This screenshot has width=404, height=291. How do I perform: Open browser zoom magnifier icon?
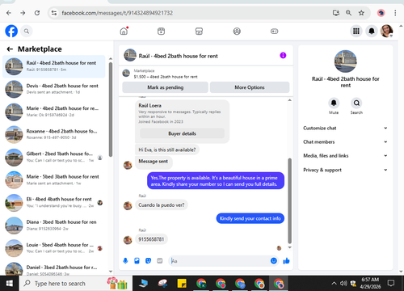(x=348, y=13)
